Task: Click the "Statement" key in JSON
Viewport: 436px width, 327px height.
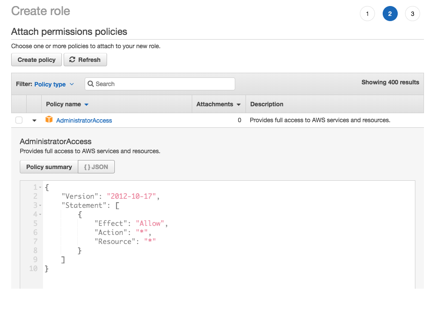Action: pyautogui.click(x=84, y=205)
